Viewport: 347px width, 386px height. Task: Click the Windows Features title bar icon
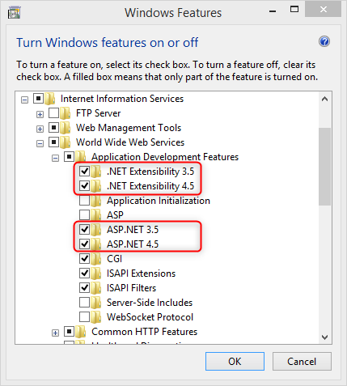[14, 13]
